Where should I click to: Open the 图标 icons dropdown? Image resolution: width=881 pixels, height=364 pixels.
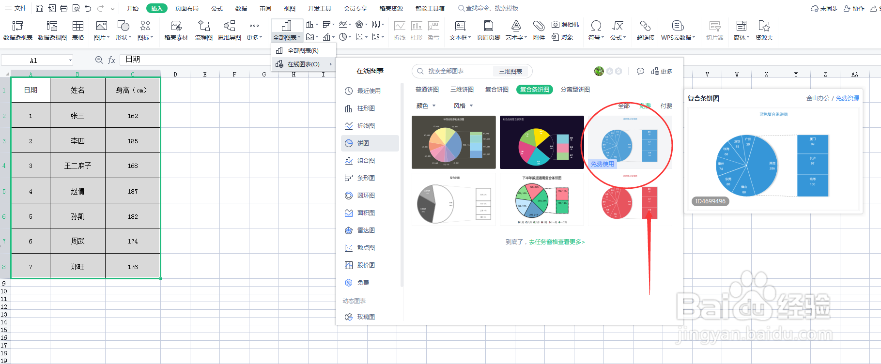145,37
